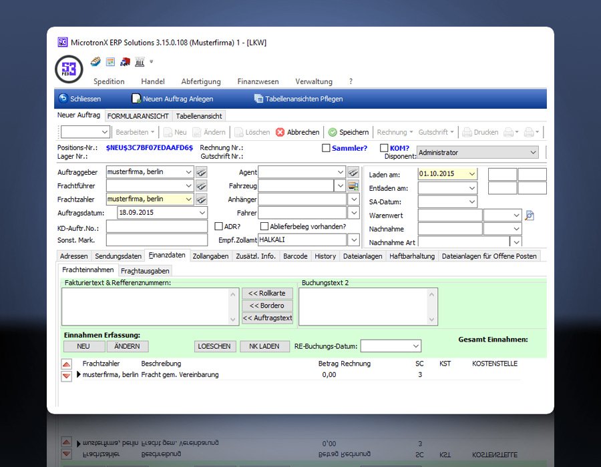Screen dimensions: 601x467
Task: Enable the Sammler? checkbox
Action: 326,148
